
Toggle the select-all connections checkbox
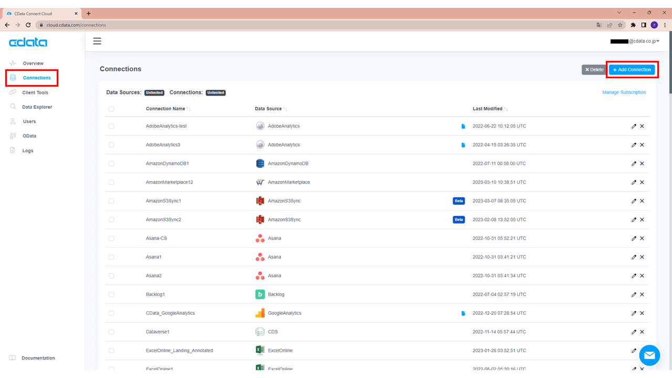point(111,109)
